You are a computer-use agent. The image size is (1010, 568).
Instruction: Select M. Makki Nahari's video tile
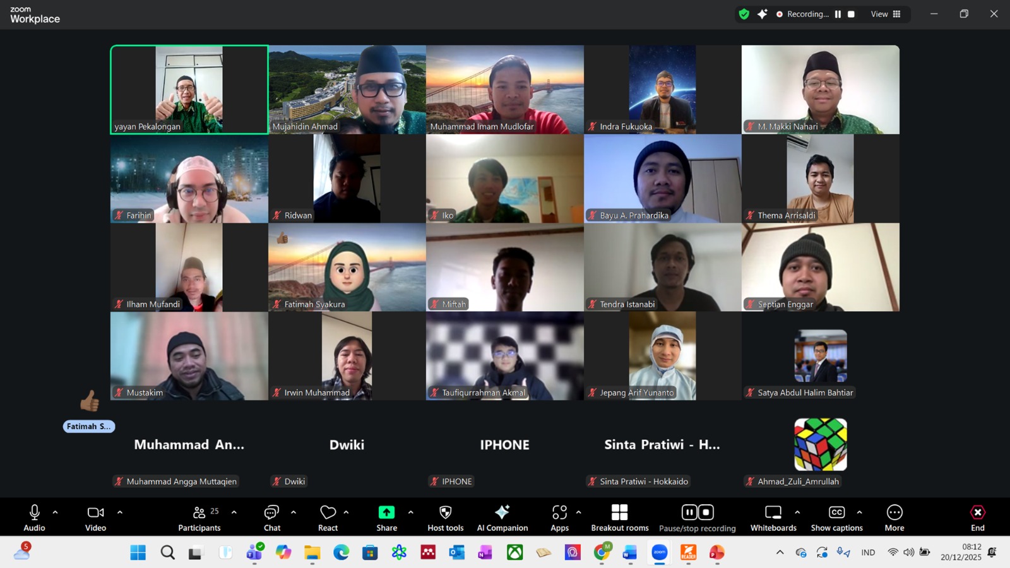(x=820, y=89)
